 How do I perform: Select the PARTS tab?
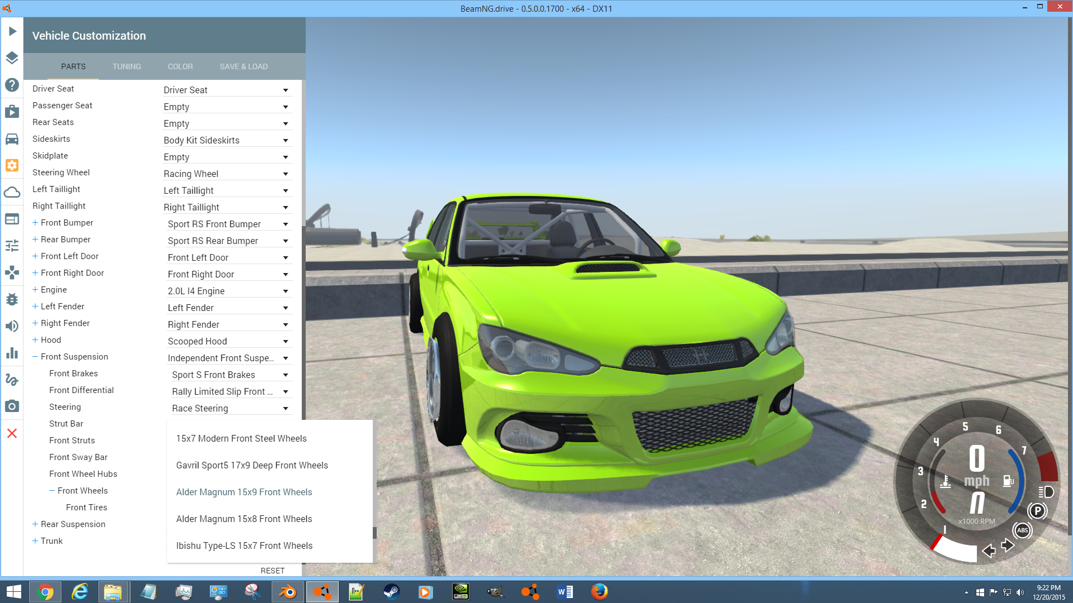click(x=73, y=66)
